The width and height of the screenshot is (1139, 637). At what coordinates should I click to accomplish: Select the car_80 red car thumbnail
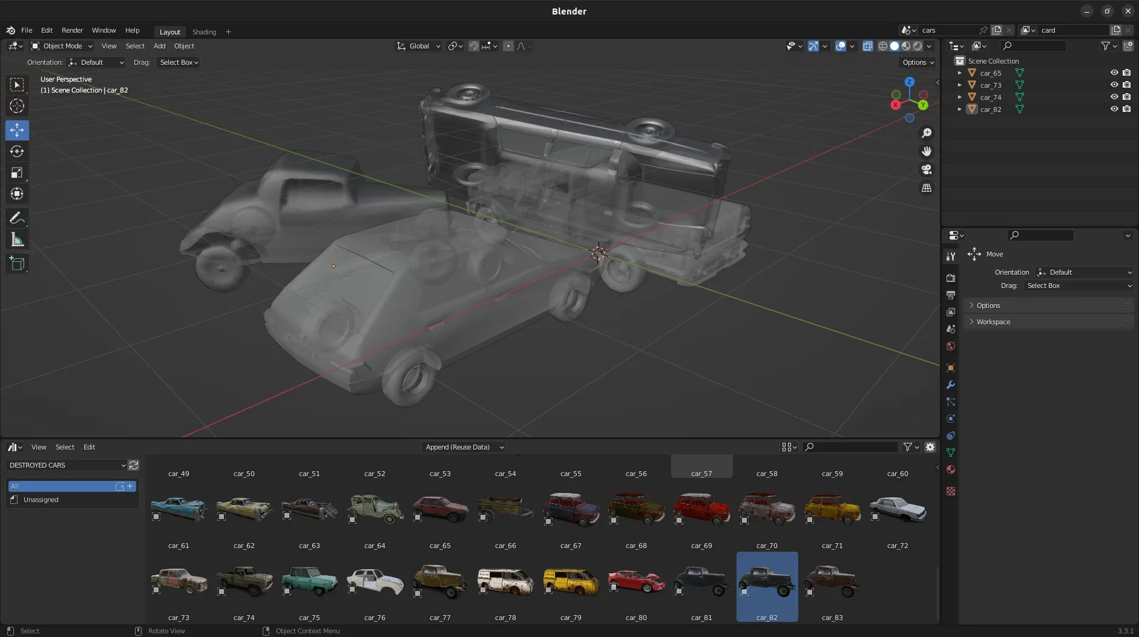point(636,582)
